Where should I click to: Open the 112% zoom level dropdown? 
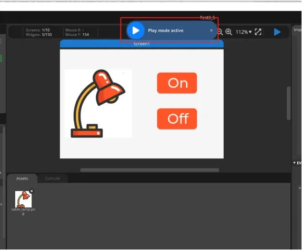tap(244, 32)
